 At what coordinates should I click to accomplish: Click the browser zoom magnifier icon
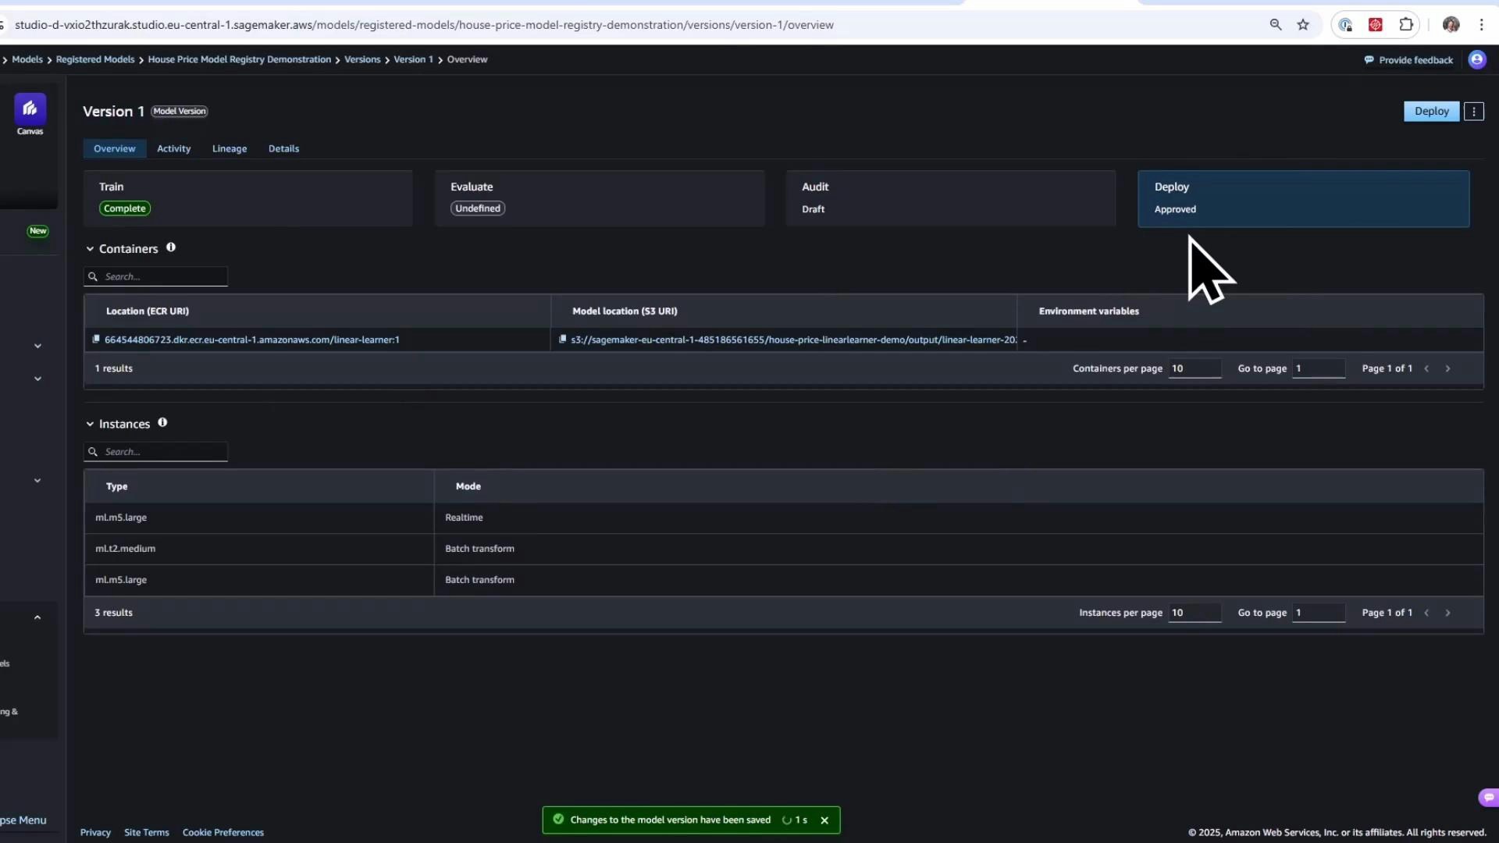(x=1276, y=25)
